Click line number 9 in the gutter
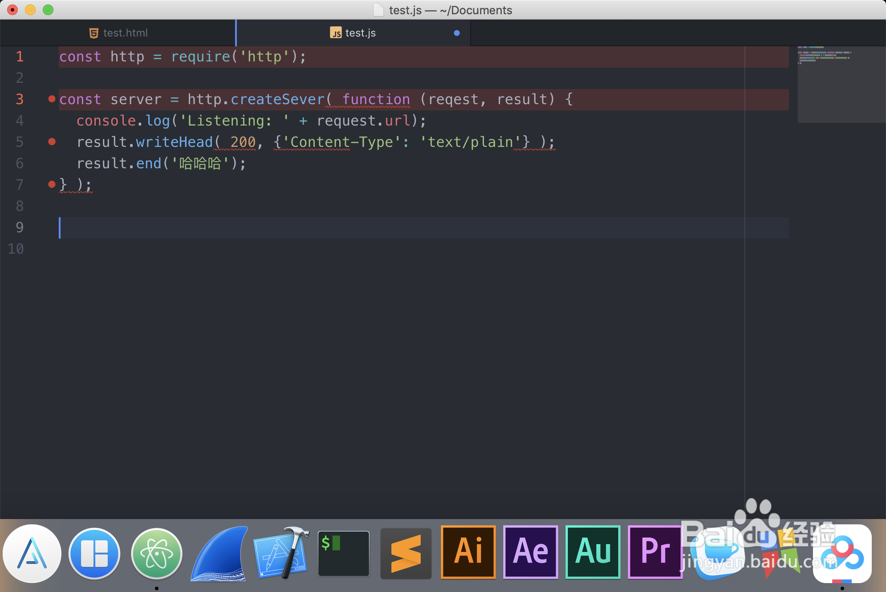This screenshot has height=592, width=886. coord(20,227)
